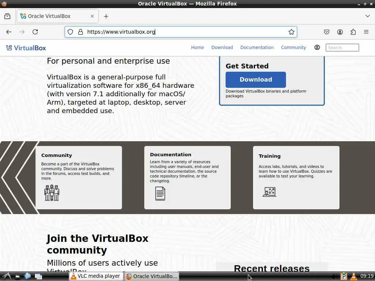Close the Oracle VirtualBox tab
Image resolution: width=375 pixels, height=281 pixels.
[92, 16]
